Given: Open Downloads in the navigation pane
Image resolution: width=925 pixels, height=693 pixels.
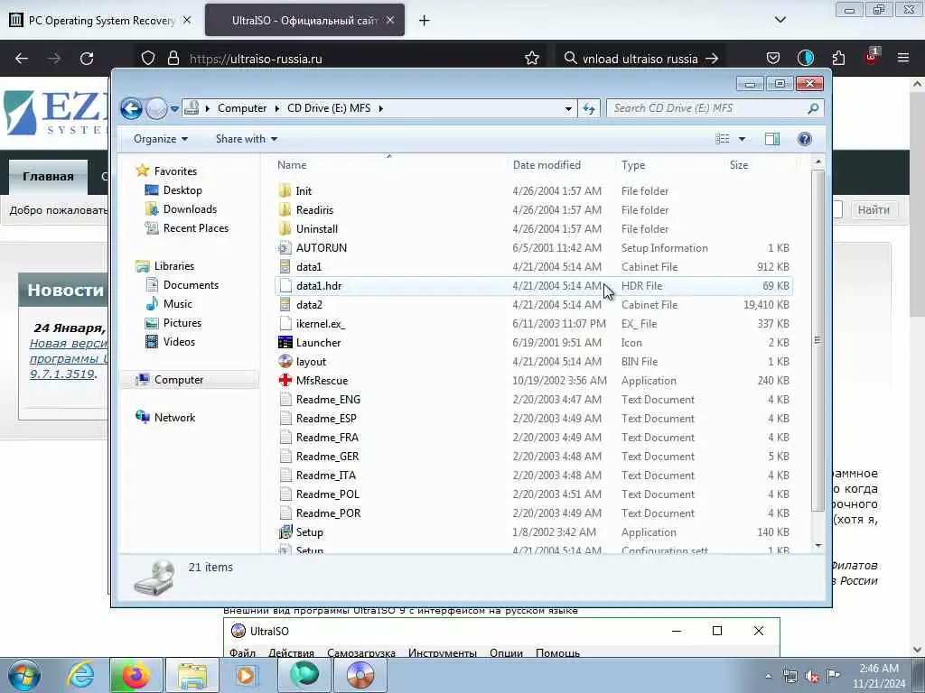Looking at the screenshot, I should pos(190,208).
